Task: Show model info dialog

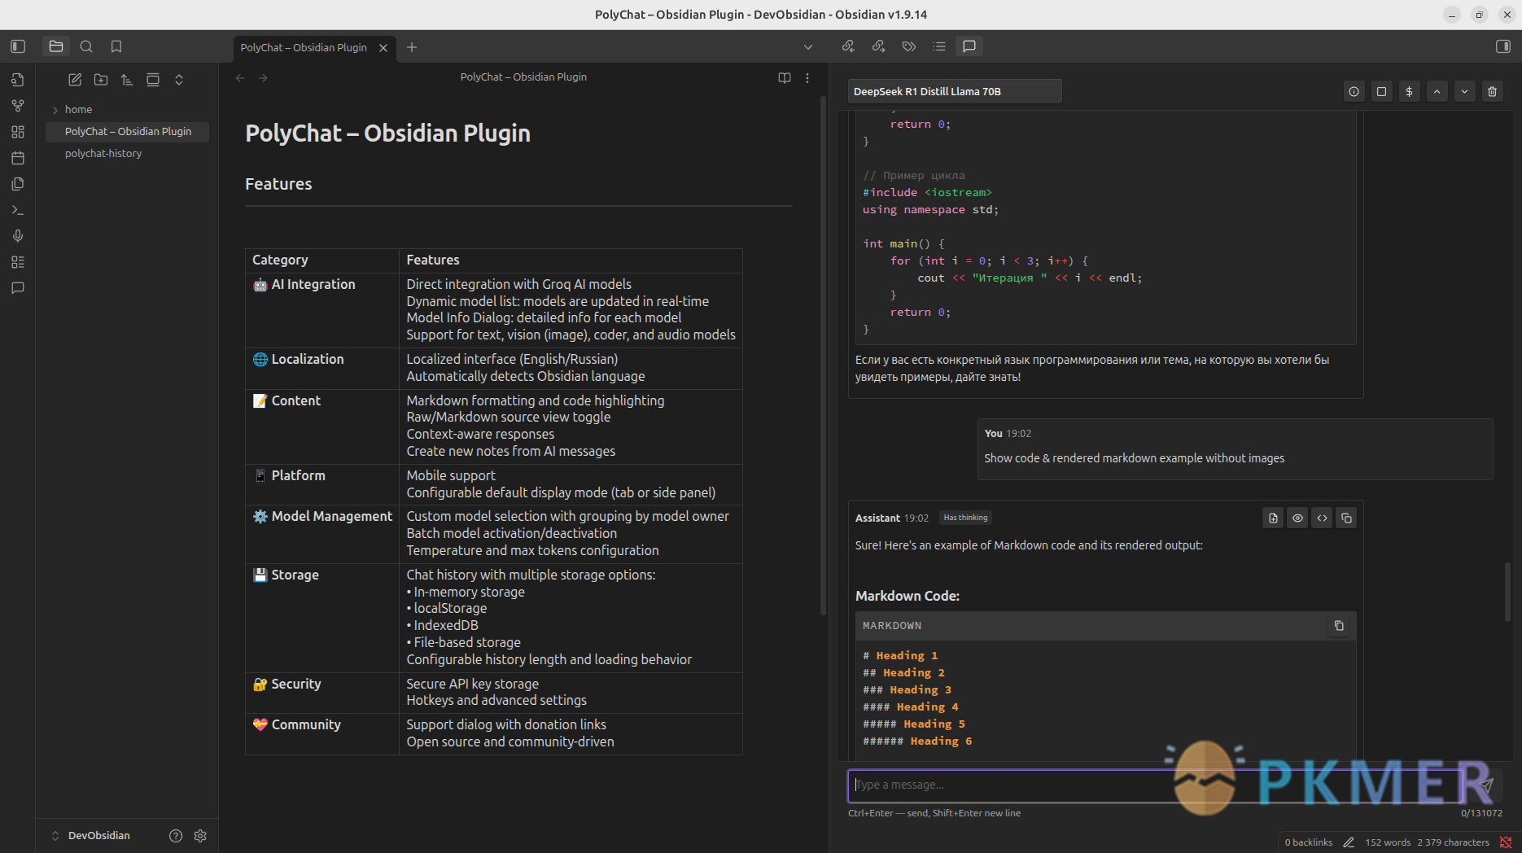Action: [1354, 92]
